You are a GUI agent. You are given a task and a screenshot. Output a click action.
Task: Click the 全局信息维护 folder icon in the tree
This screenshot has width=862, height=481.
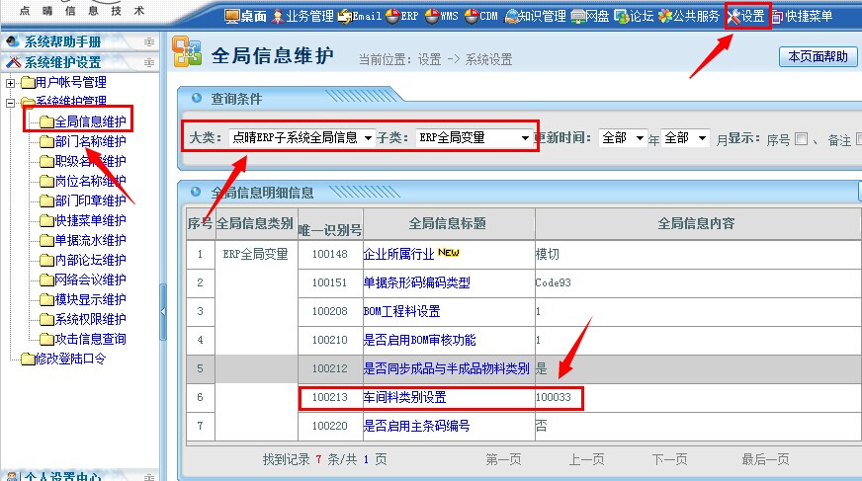click(46, 121)
